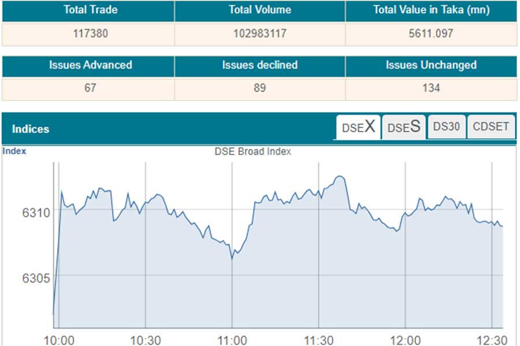
Task: Click the Issues declined header
Action: coord(259,65)
